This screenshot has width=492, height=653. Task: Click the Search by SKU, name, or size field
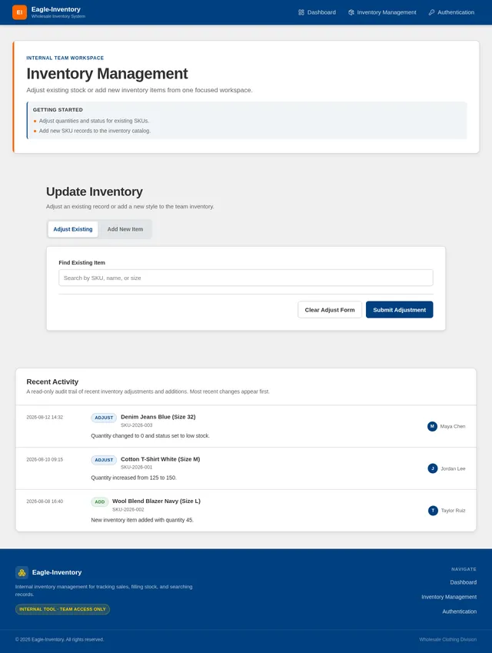(x=245, y=278)
